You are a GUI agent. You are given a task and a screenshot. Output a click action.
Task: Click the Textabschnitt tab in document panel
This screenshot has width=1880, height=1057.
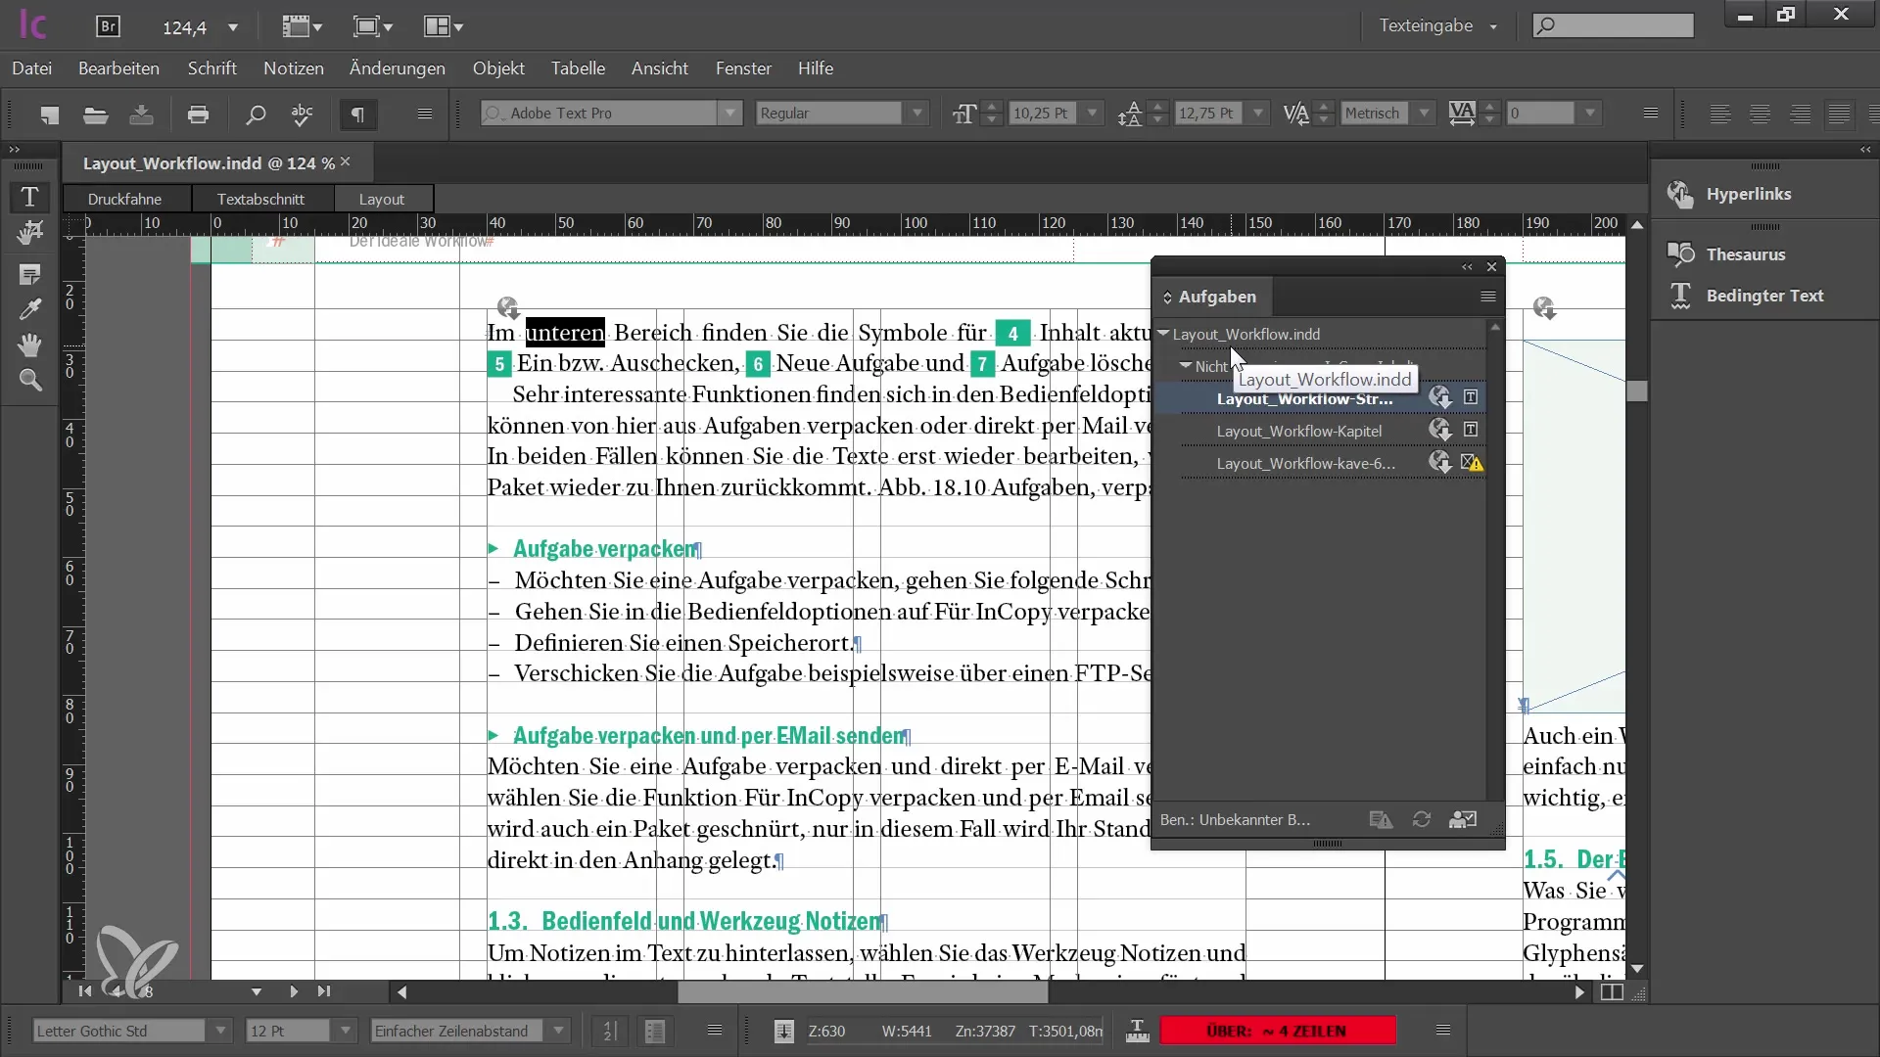(x=259, y=199)
